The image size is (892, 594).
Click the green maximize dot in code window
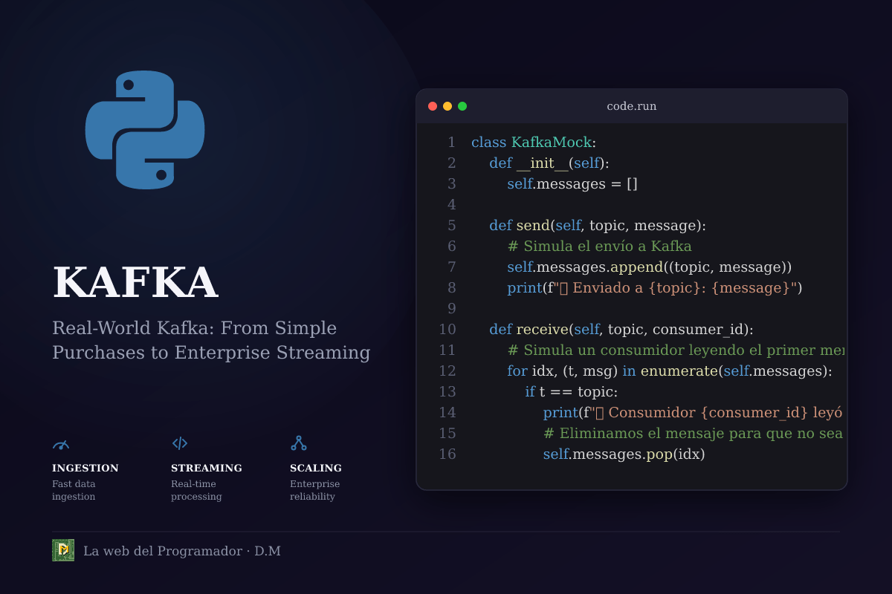pyautogui.click(x=462, y=106)
